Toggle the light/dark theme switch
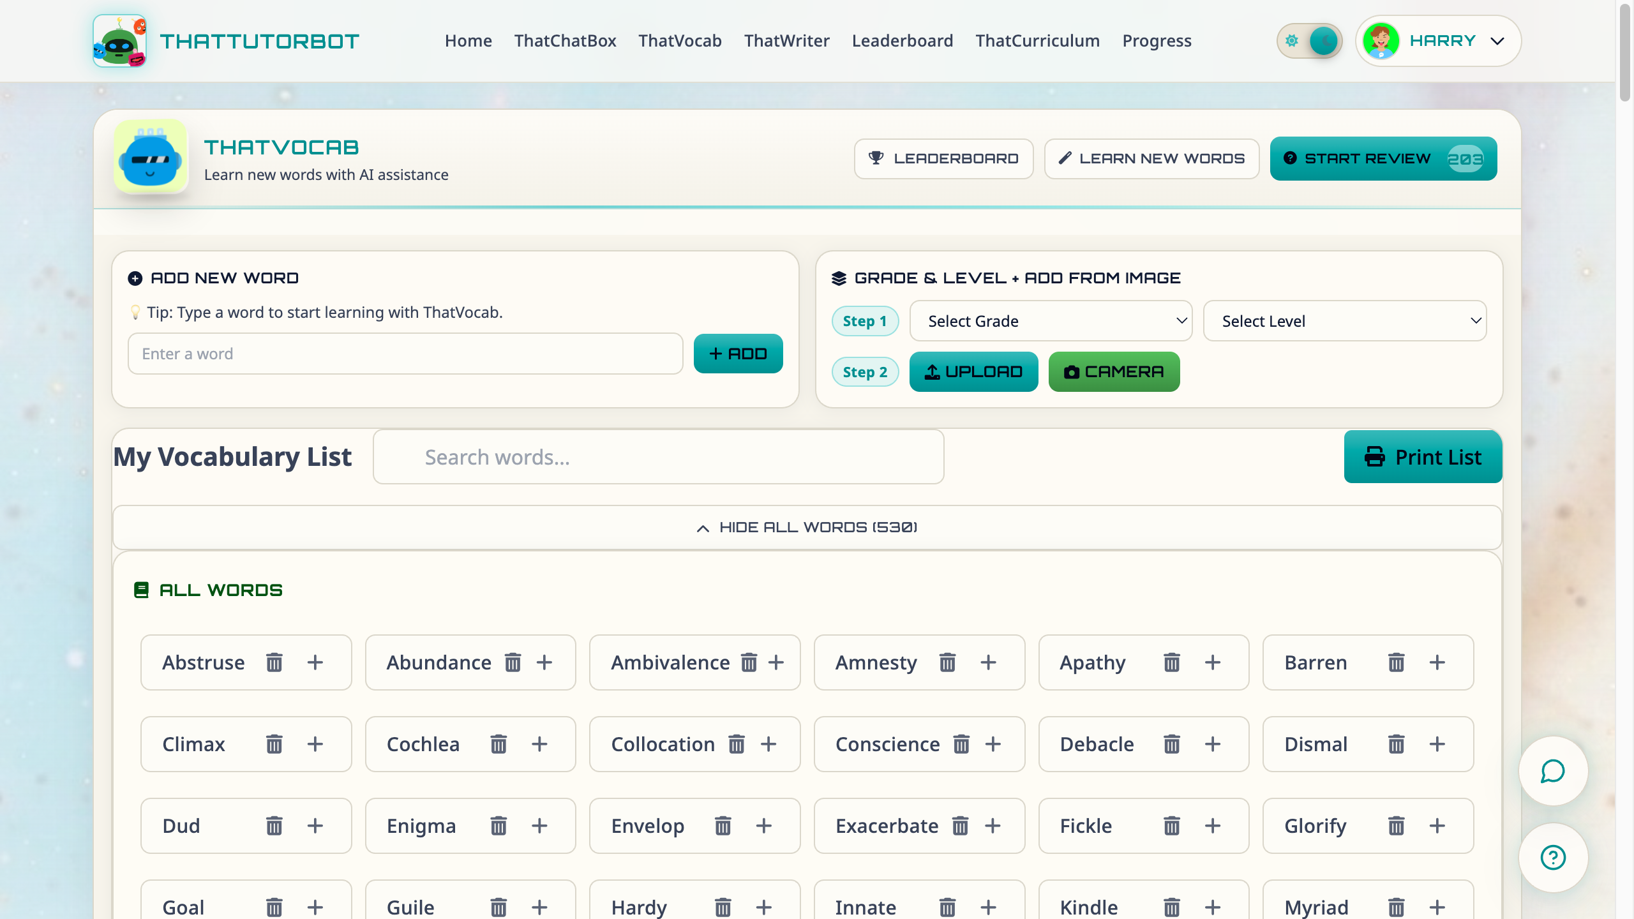Screen dimensions: 1634x919 click(1309, 41)
